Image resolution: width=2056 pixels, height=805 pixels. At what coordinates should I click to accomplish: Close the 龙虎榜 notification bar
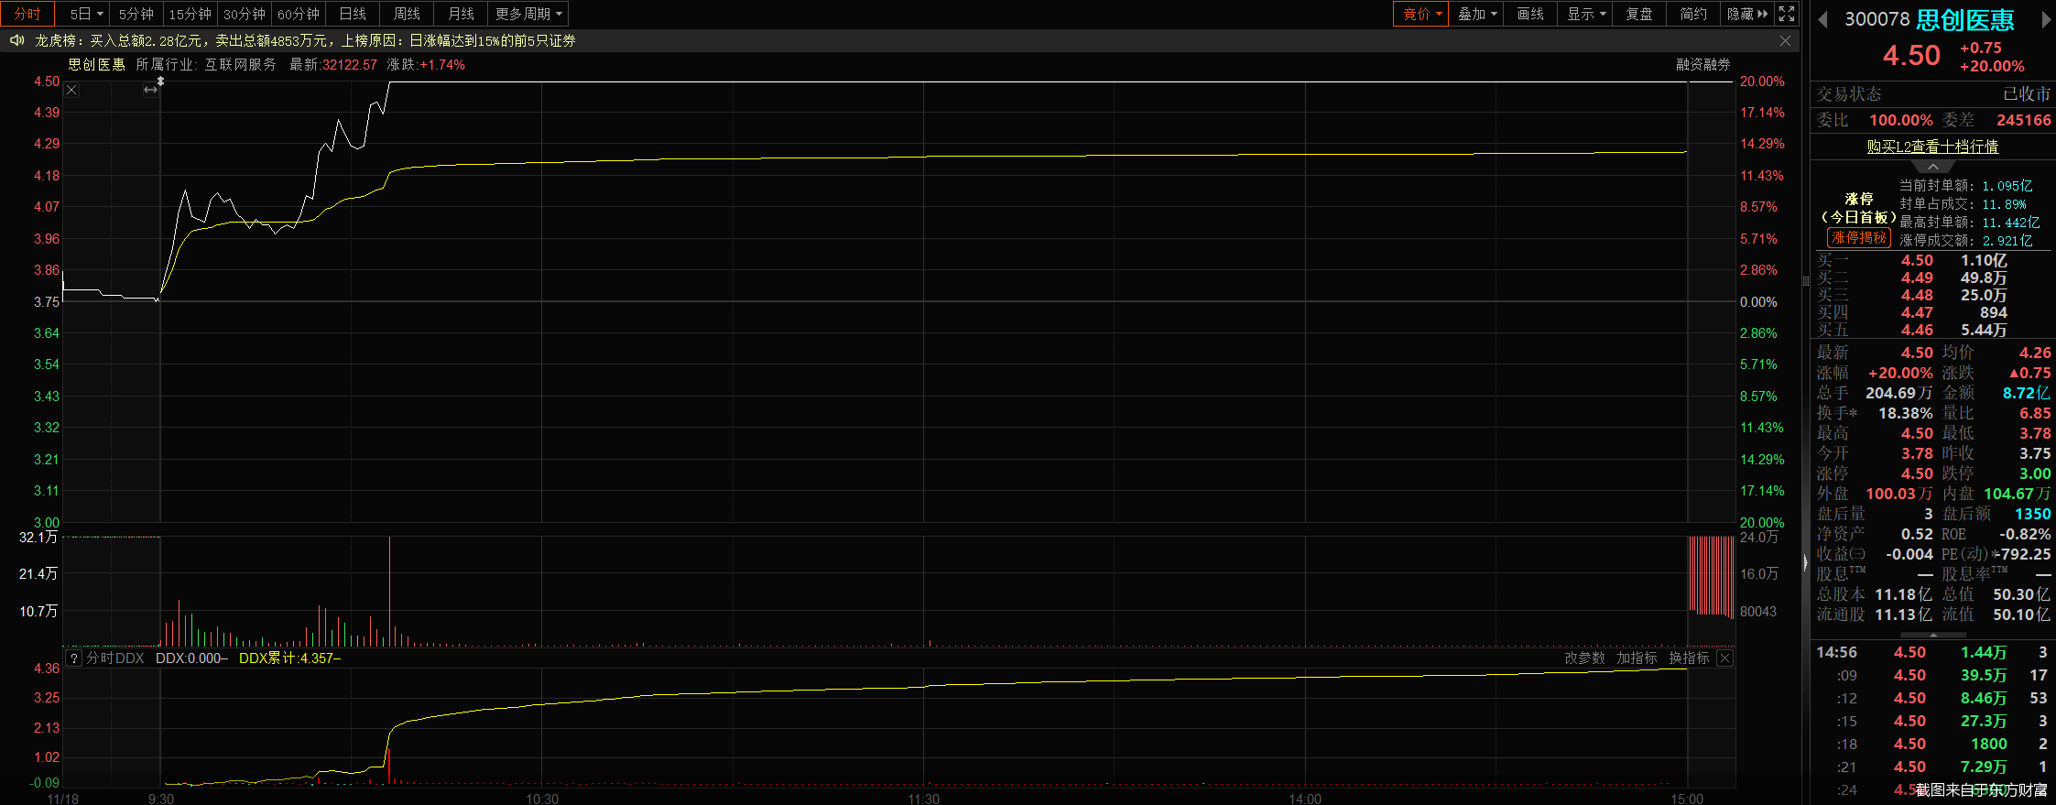tap(1785, 40)
